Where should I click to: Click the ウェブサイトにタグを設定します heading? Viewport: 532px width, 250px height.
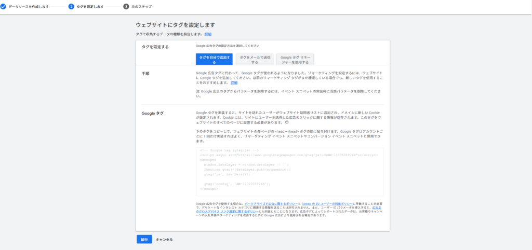[176, 25]
